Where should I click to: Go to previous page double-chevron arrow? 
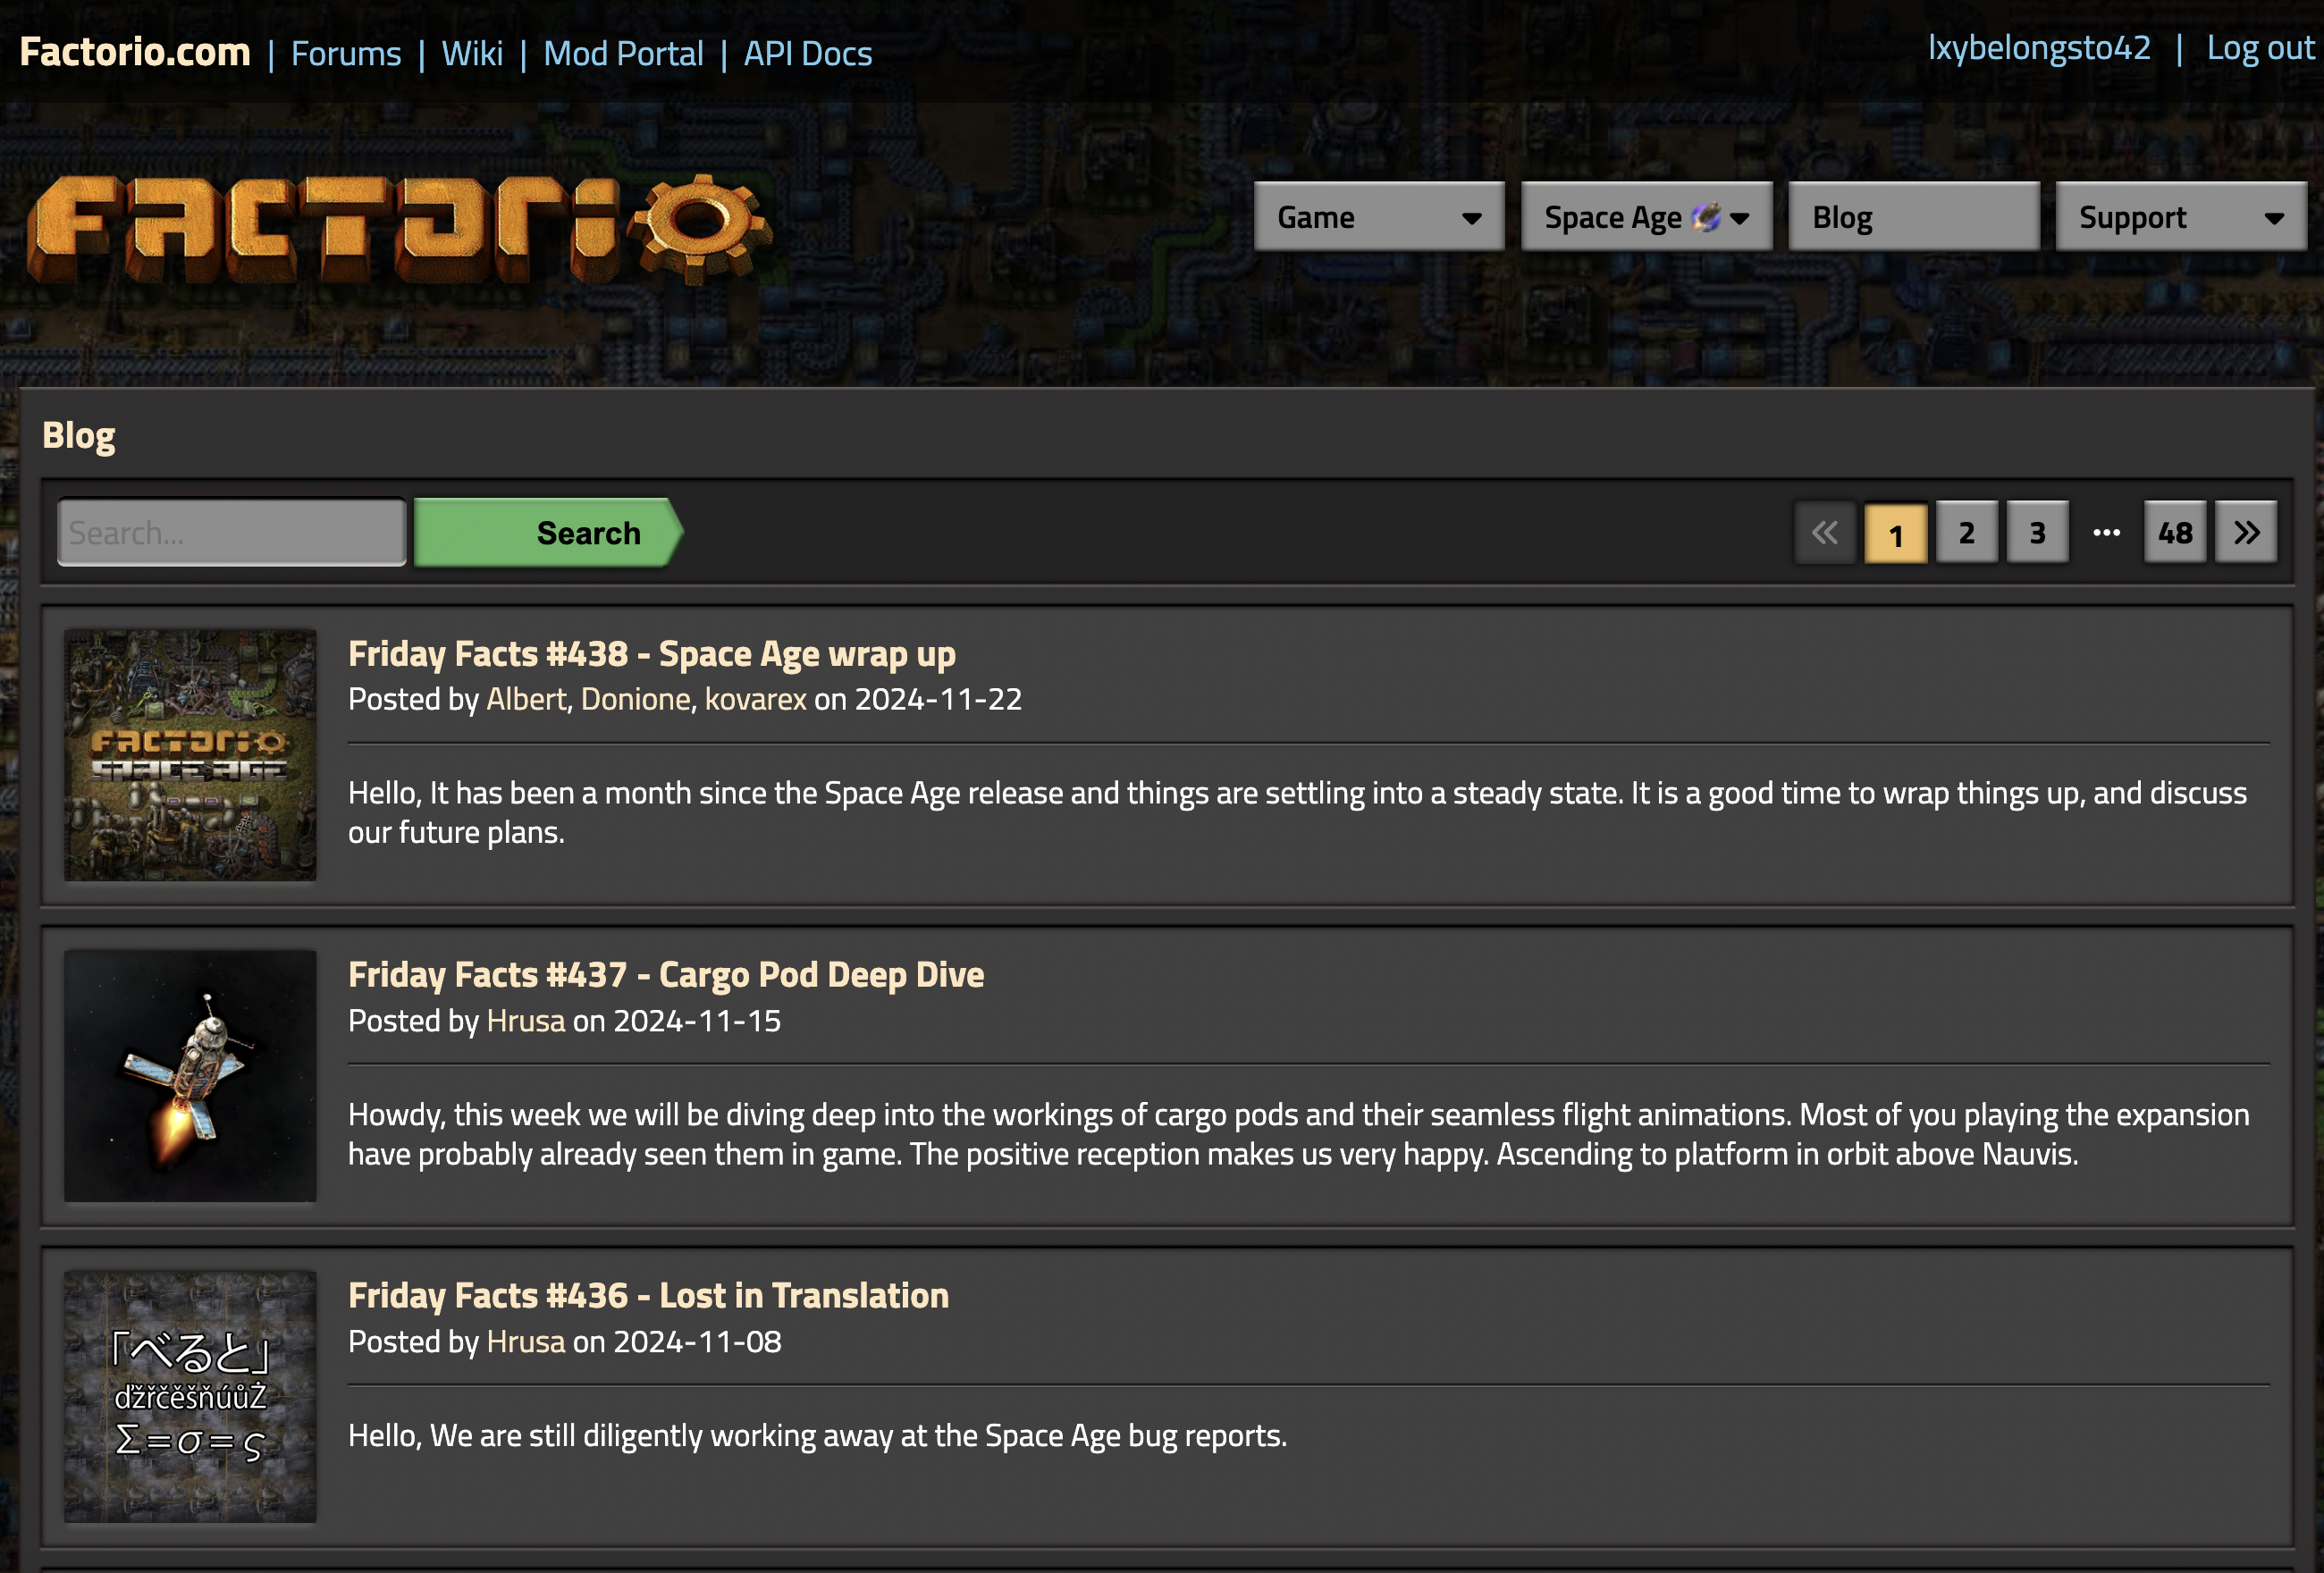point(1825,533)
